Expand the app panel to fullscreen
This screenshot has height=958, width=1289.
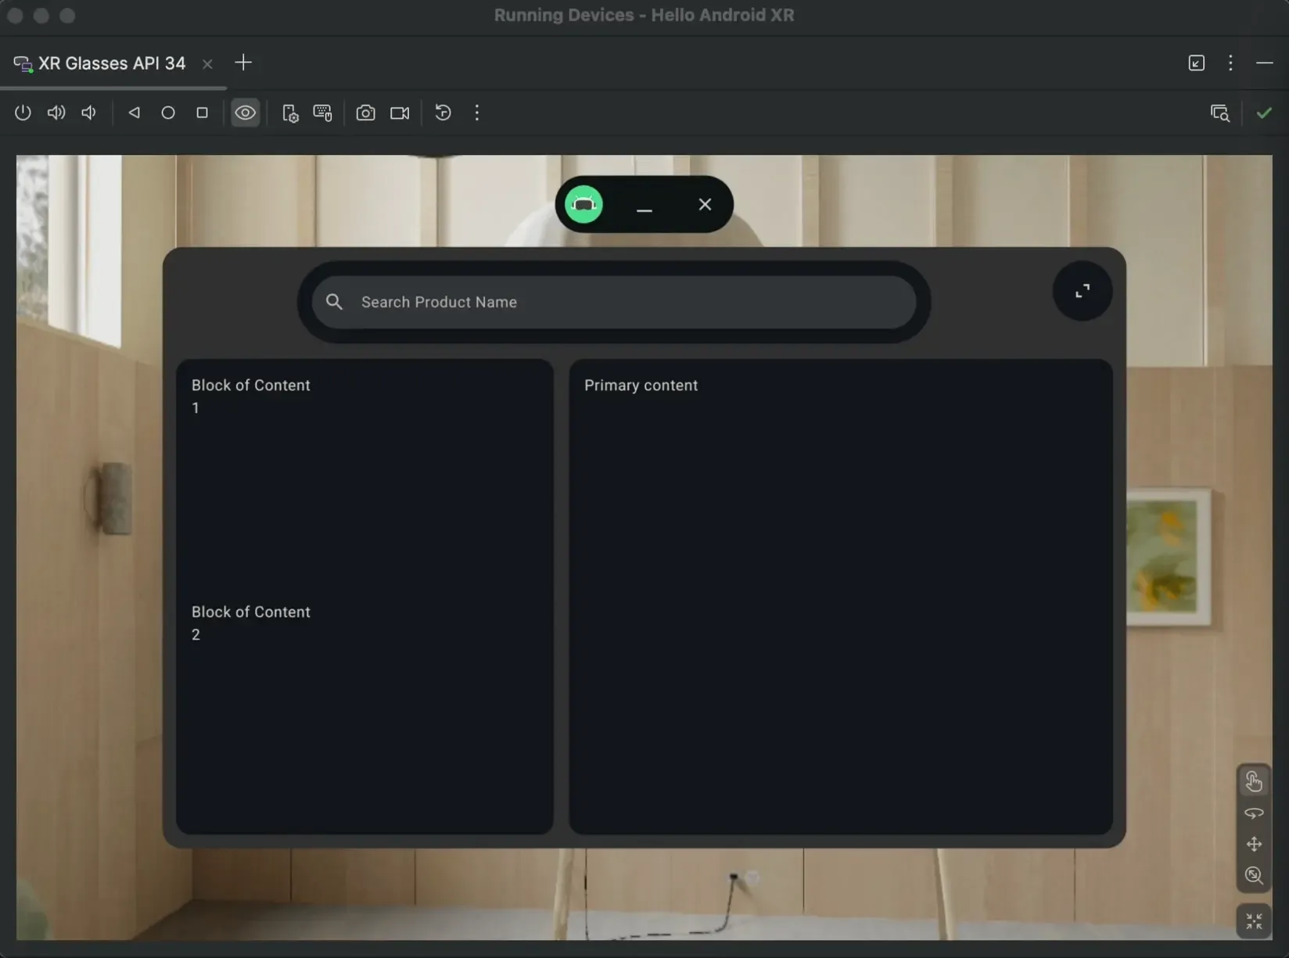[1083, 291]
